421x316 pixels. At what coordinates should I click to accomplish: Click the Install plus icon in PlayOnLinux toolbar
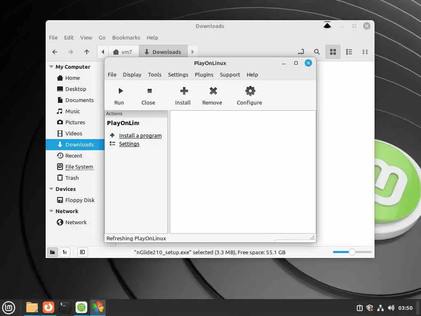[184, 91]
